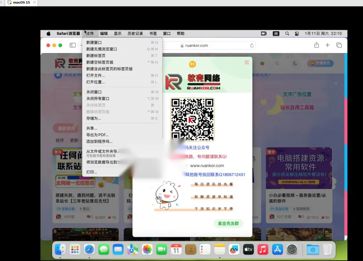Screen dimensions: 363x261
Task: Open article 搭建失败，遇到问题
Action: 85,198
